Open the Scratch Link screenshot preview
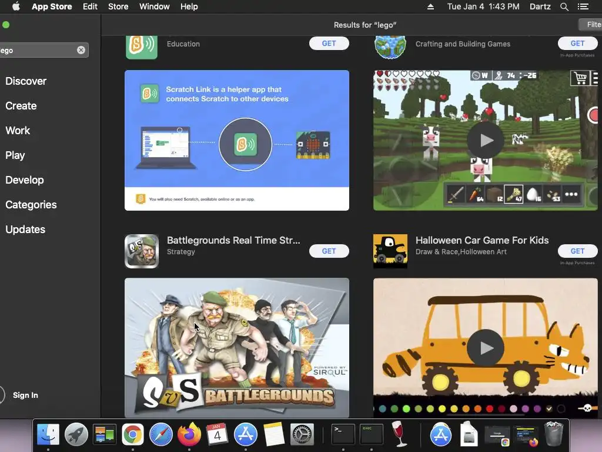The height and width of the screenshot is (452, 602). point(237,140)
